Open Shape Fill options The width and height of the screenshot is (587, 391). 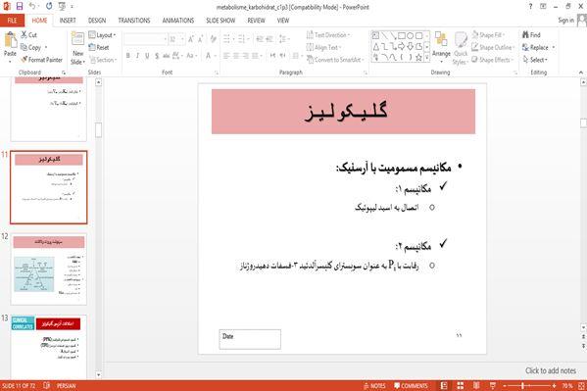(x=488, y=35)
